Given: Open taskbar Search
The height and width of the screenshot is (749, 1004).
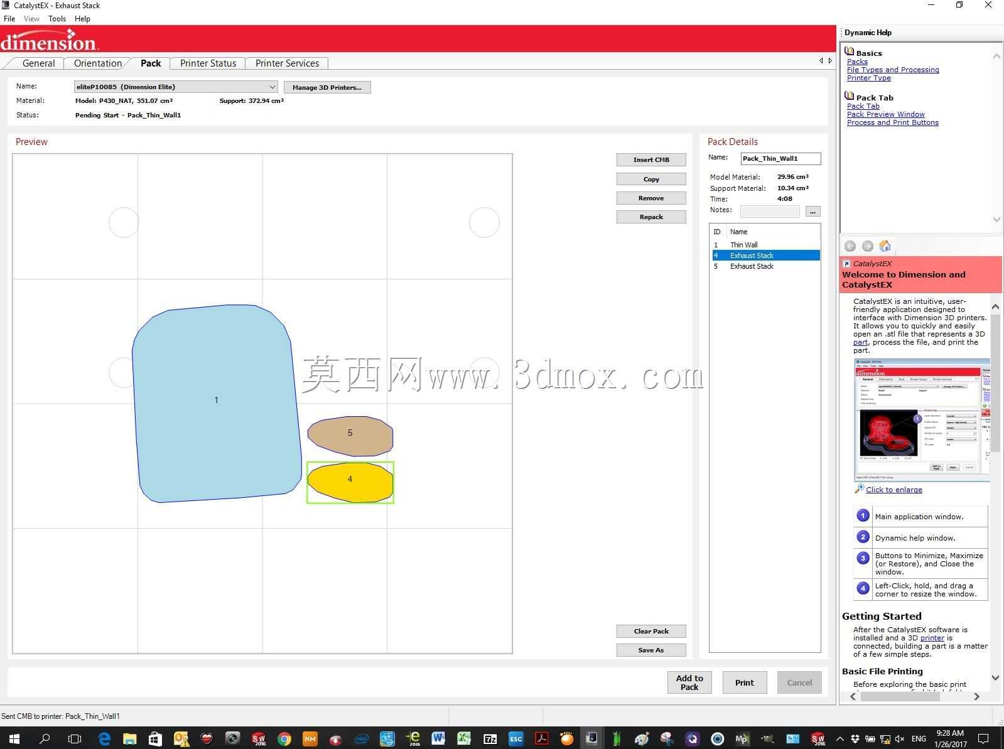Looking at the screenshot, I should 45,738.
